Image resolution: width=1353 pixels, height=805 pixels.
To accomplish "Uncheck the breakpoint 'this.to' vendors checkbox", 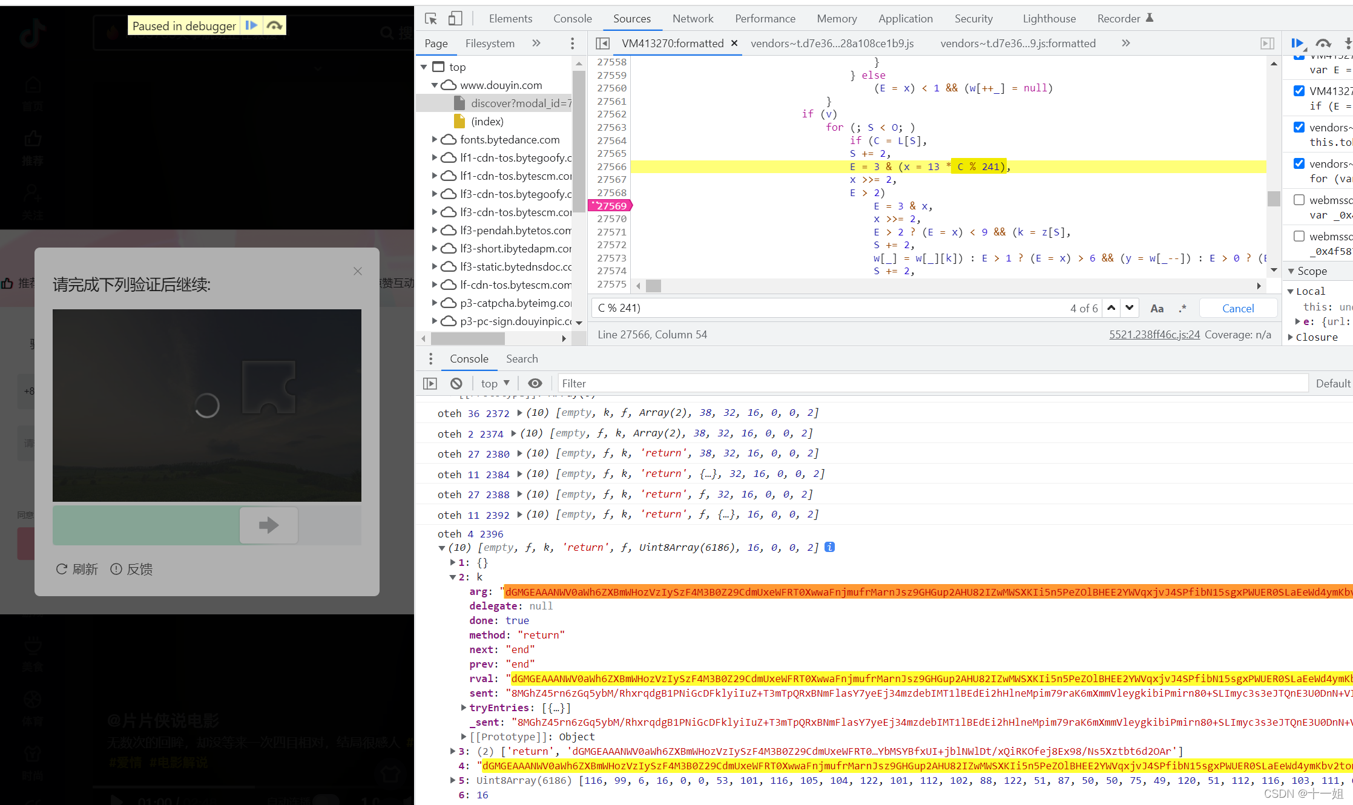I will (1299, 127).
